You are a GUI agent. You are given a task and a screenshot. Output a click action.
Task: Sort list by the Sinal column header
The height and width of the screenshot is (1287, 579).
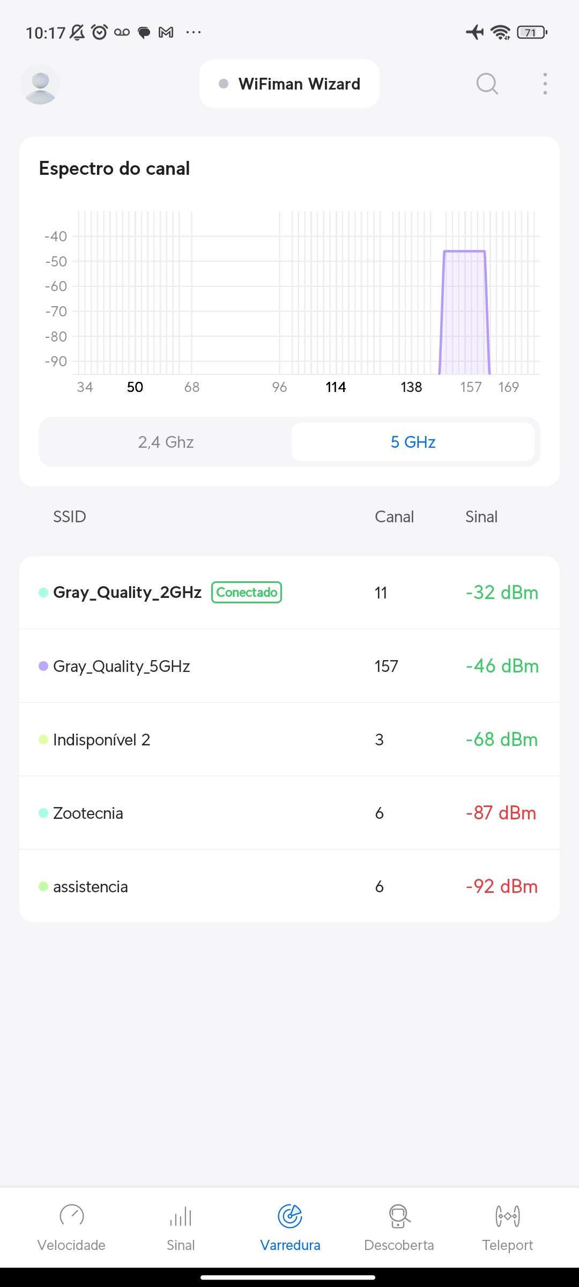481,516
